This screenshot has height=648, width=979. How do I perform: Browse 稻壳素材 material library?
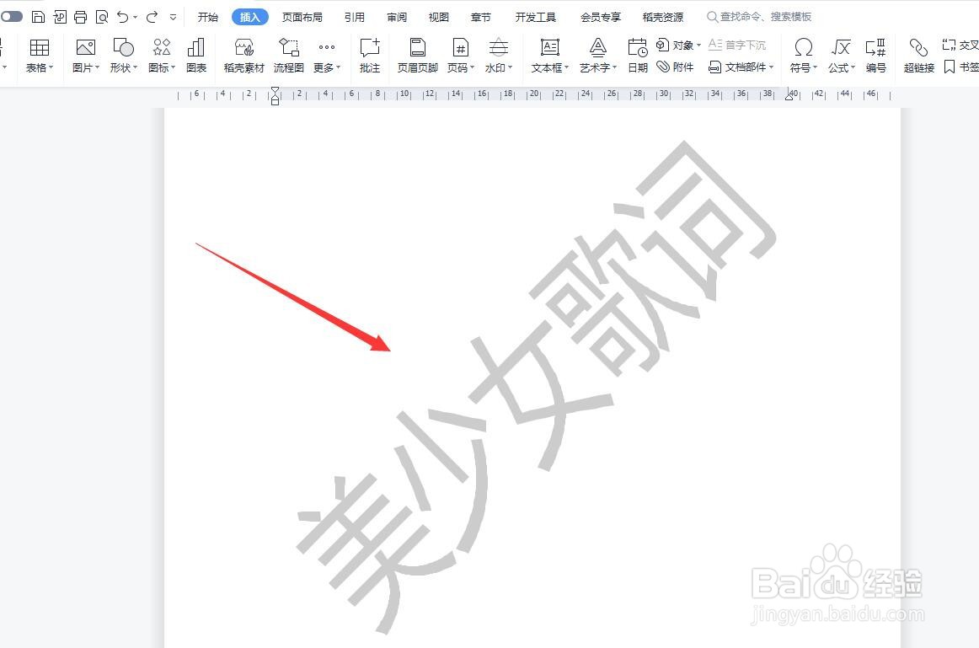[243, 55]
